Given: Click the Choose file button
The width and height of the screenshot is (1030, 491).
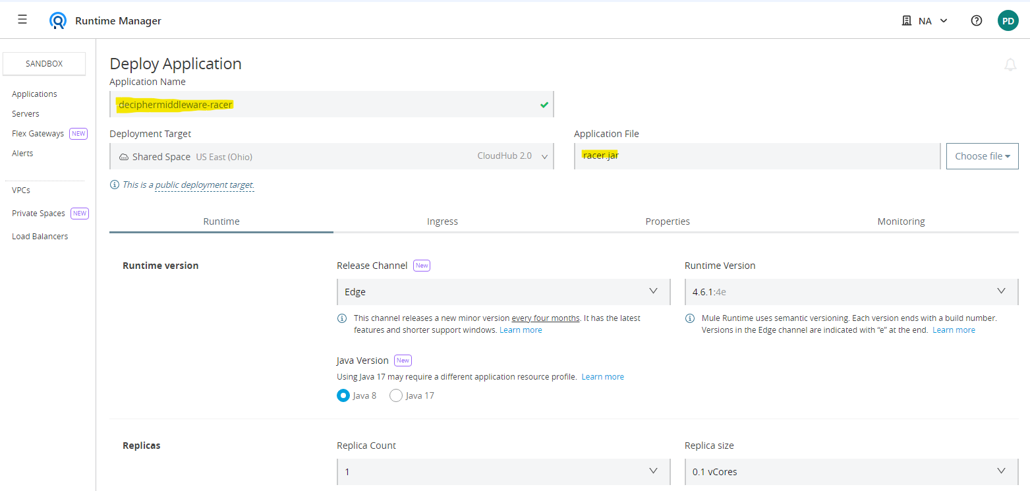Looking at the screenshot, I should tap(982, 156).
